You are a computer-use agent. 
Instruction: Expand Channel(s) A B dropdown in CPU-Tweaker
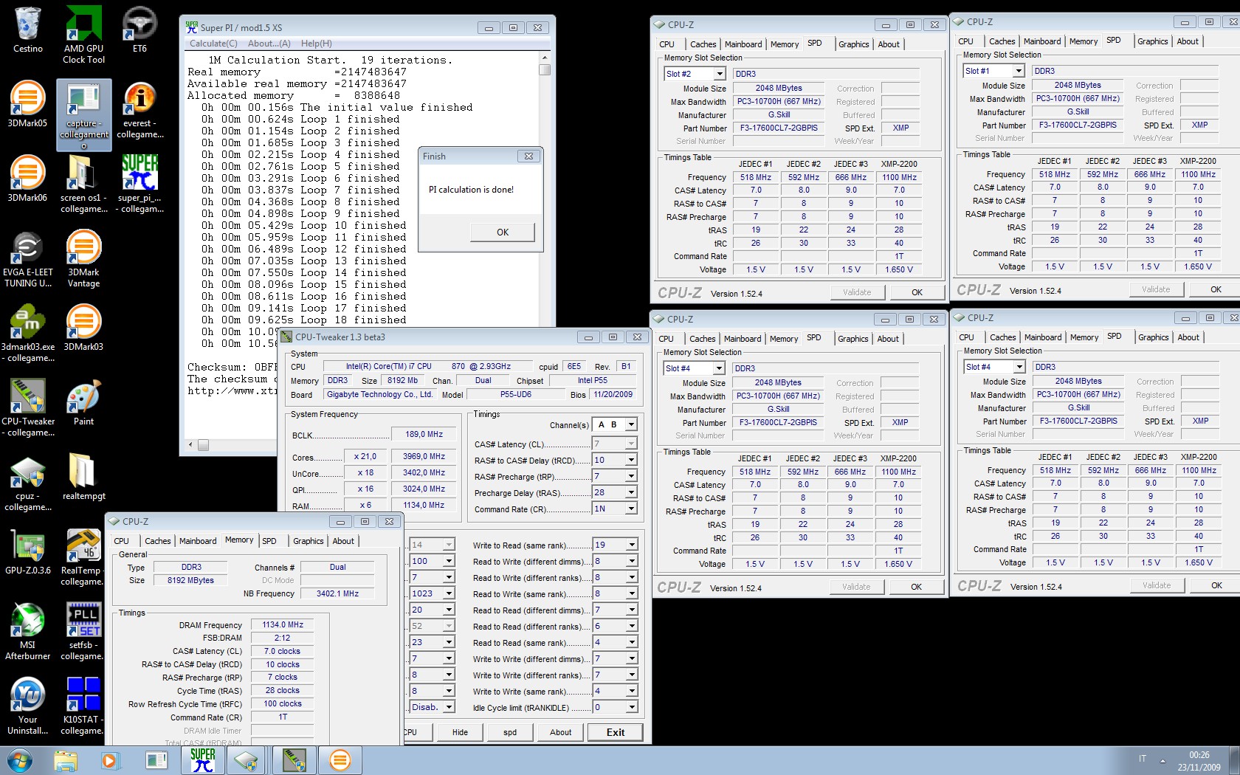[x=631, y=425]
